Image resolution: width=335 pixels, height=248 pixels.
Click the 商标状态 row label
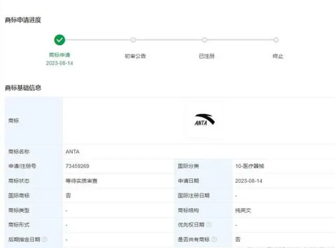tap(19, 181)
